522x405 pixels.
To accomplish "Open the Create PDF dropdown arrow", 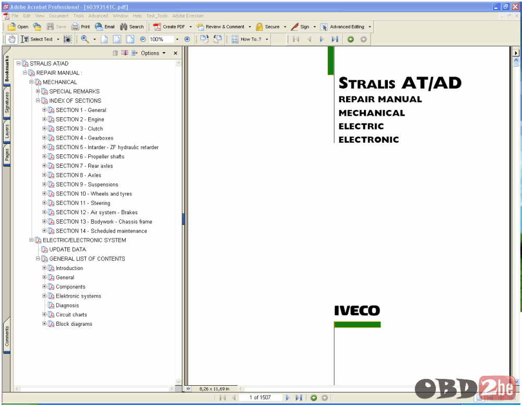I will tap(191, 27).
